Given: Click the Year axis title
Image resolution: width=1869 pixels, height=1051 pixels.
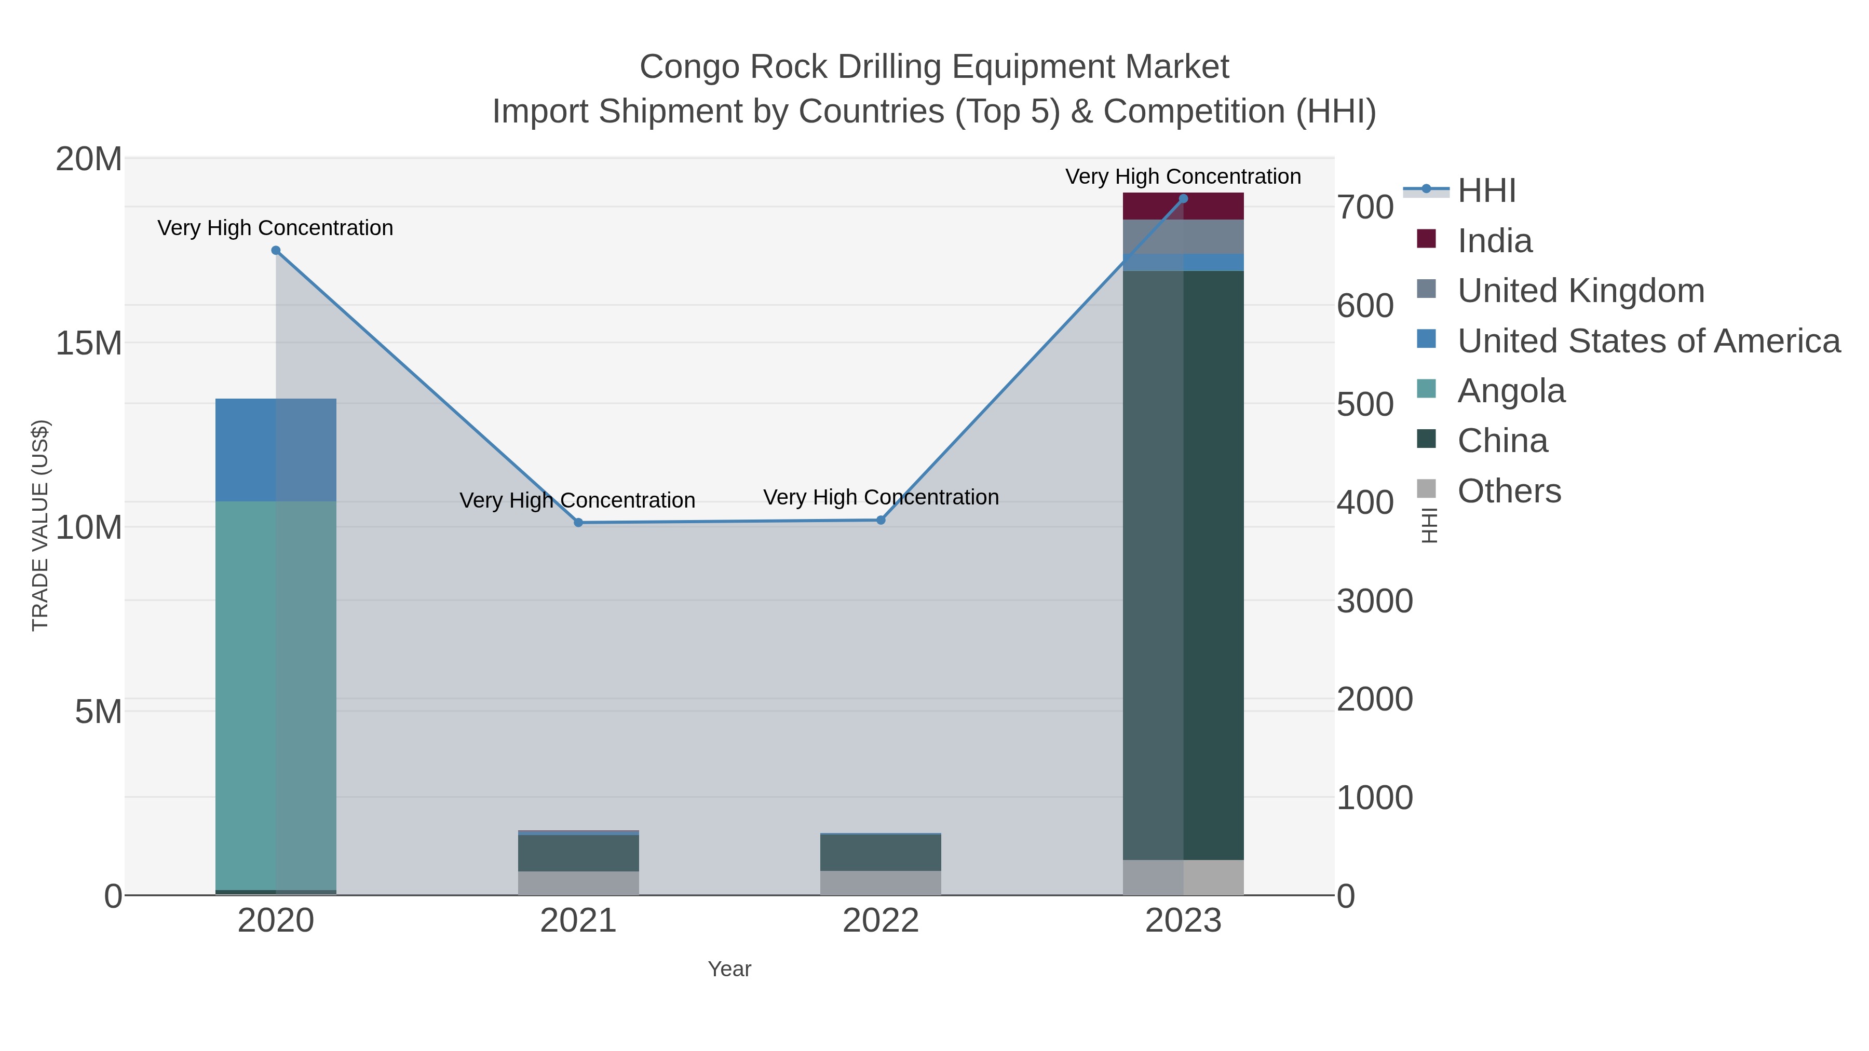Looking at the screenshot, I should (x=729, y=969).
